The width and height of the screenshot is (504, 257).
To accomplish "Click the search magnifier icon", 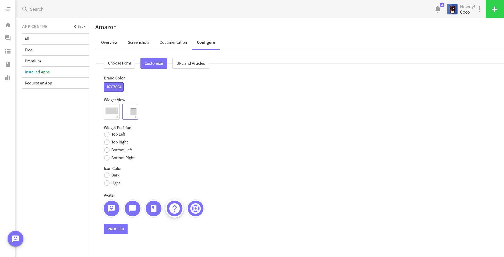I will (25, 9).
